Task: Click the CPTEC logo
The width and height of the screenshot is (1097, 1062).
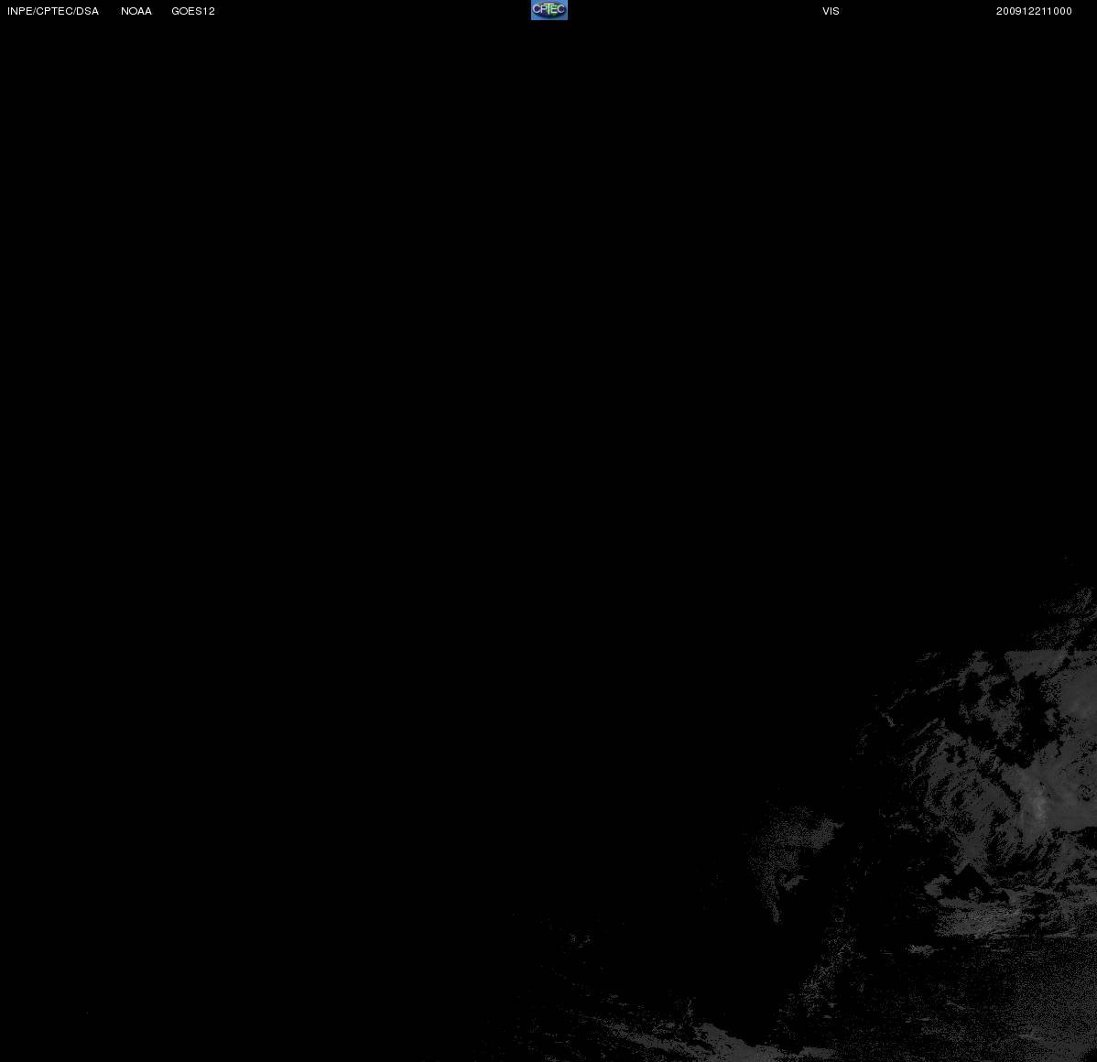Action: pyautogui.click(x=549, y=10)
